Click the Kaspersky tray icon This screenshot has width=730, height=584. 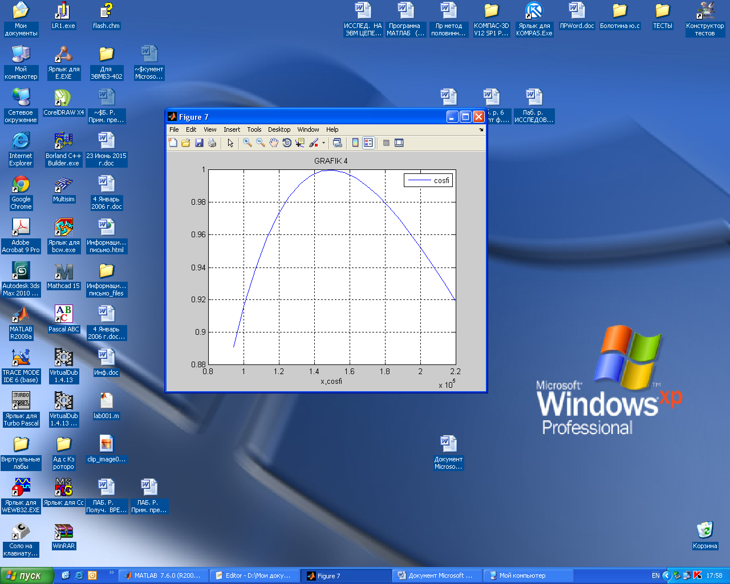click(697, 575)
